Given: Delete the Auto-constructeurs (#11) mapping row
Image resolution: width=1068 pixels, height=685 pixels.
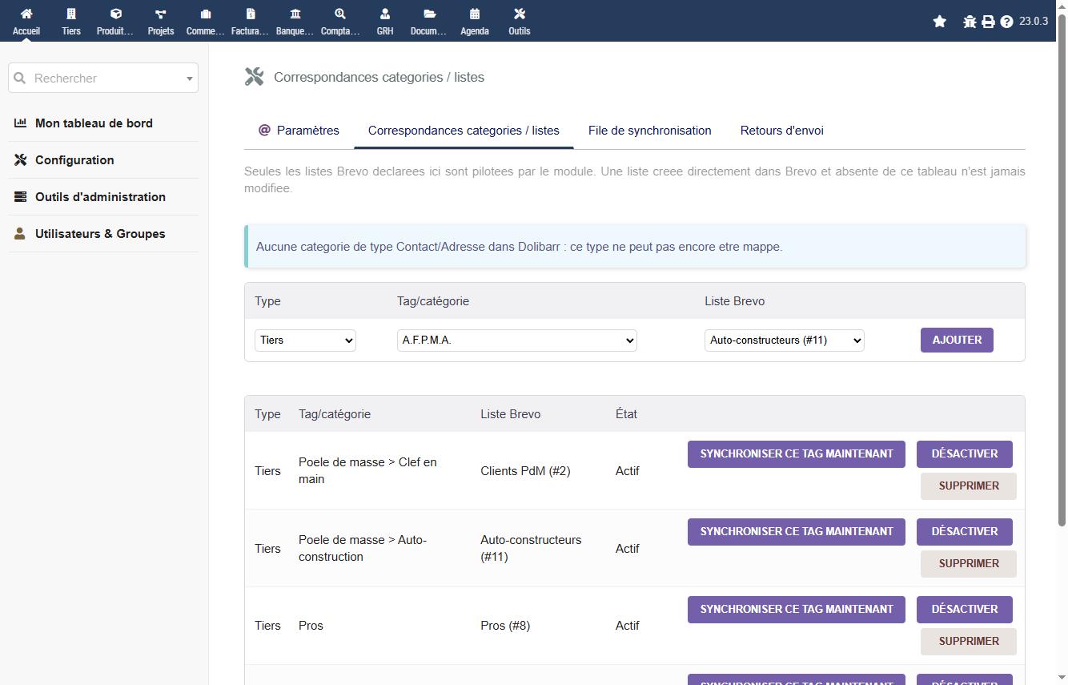Looking at the screenshot, I should click(x=969, y=563).
